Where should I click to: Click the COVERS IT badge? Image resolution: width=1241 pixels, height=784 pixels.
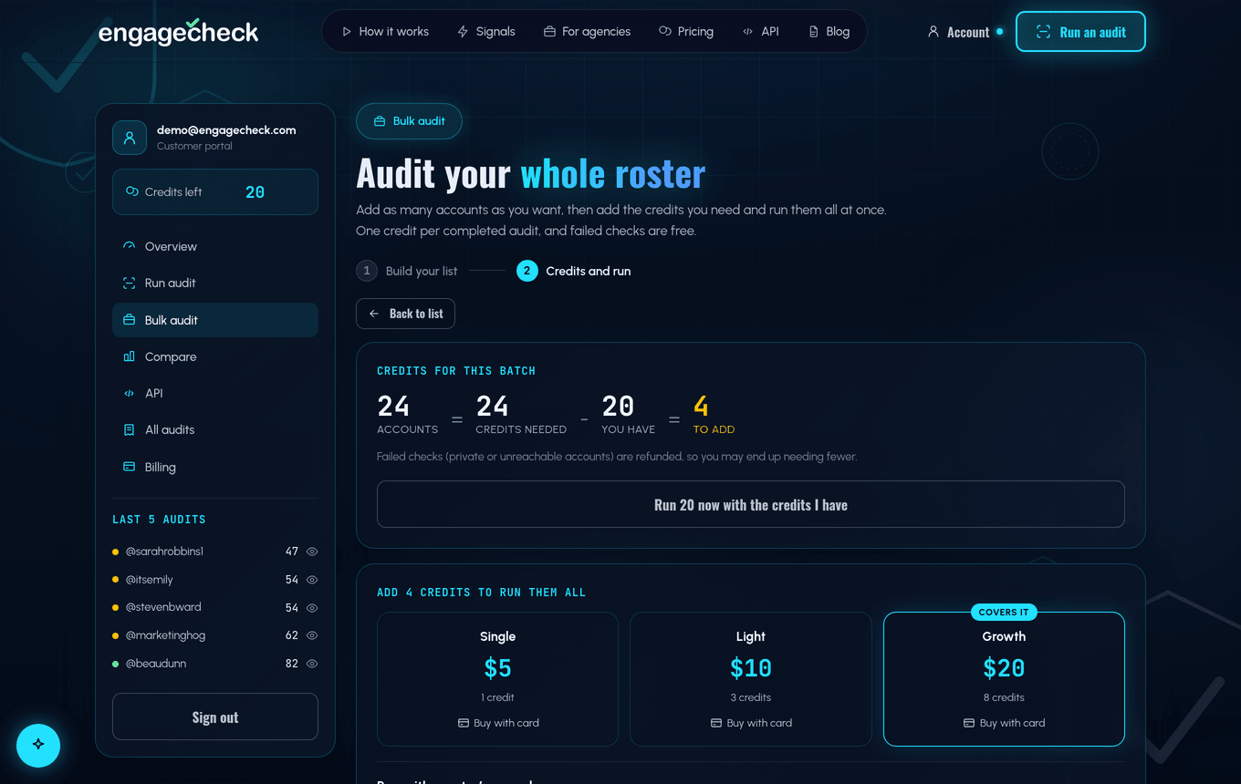[1004, 613]
